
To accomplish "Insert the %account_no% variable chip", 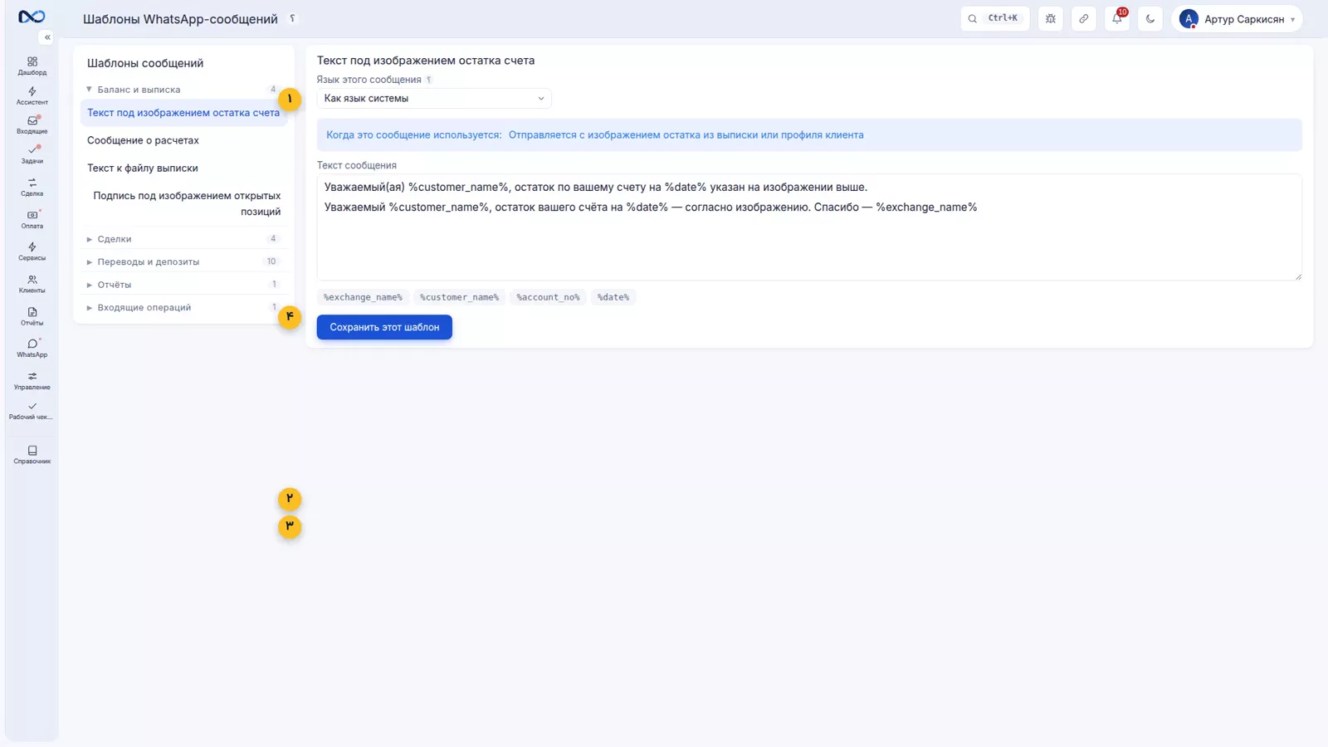I will 548,297.
